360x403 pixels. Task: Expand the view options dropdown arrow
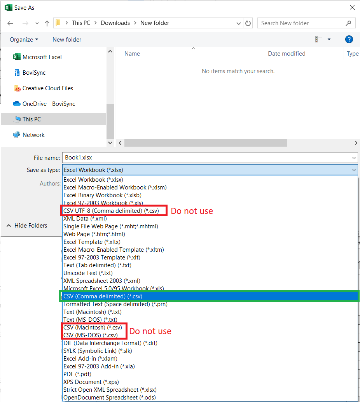click(329, 39)
